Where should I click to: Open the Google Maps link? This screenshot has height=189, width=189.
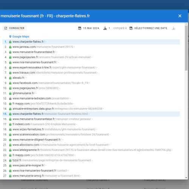point(21,37)
